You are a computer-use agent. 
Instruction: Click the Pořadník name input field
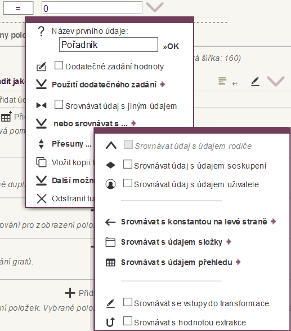click(109, 45)
